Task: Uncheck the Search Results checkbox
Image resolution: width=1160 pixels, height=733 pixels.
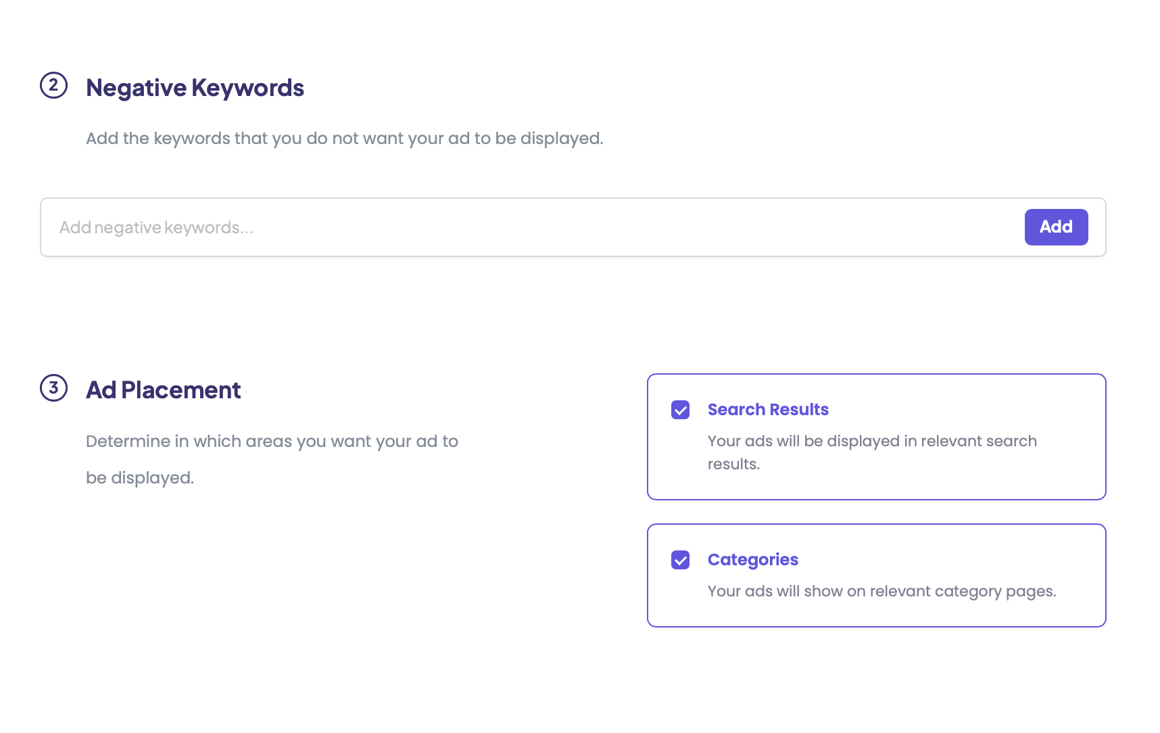Action: pyautogui.click(x=680, y=410)
